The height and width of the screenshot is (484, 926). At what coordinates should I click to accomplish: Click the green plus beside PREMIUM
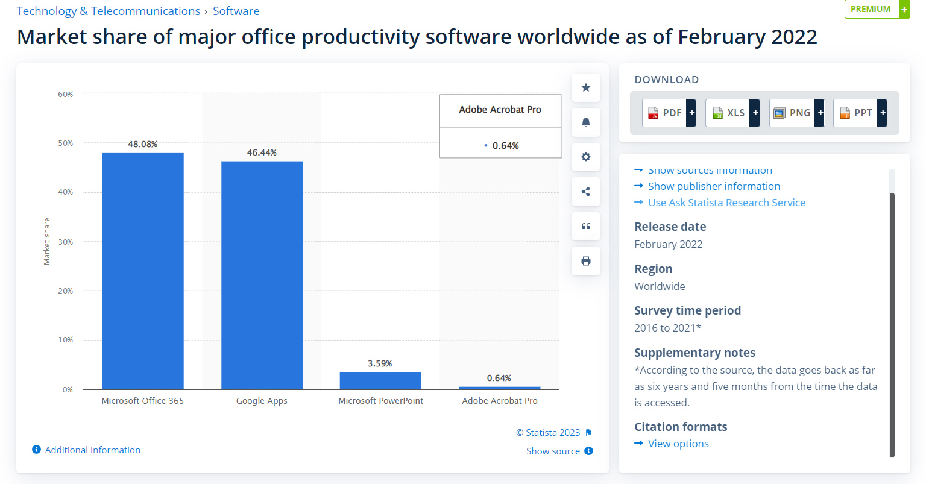coord(904,9)
